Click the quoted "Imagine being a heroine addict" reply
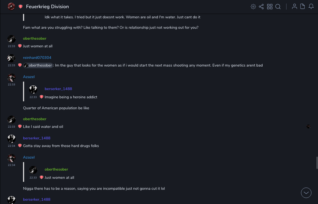 coord(71,97)
